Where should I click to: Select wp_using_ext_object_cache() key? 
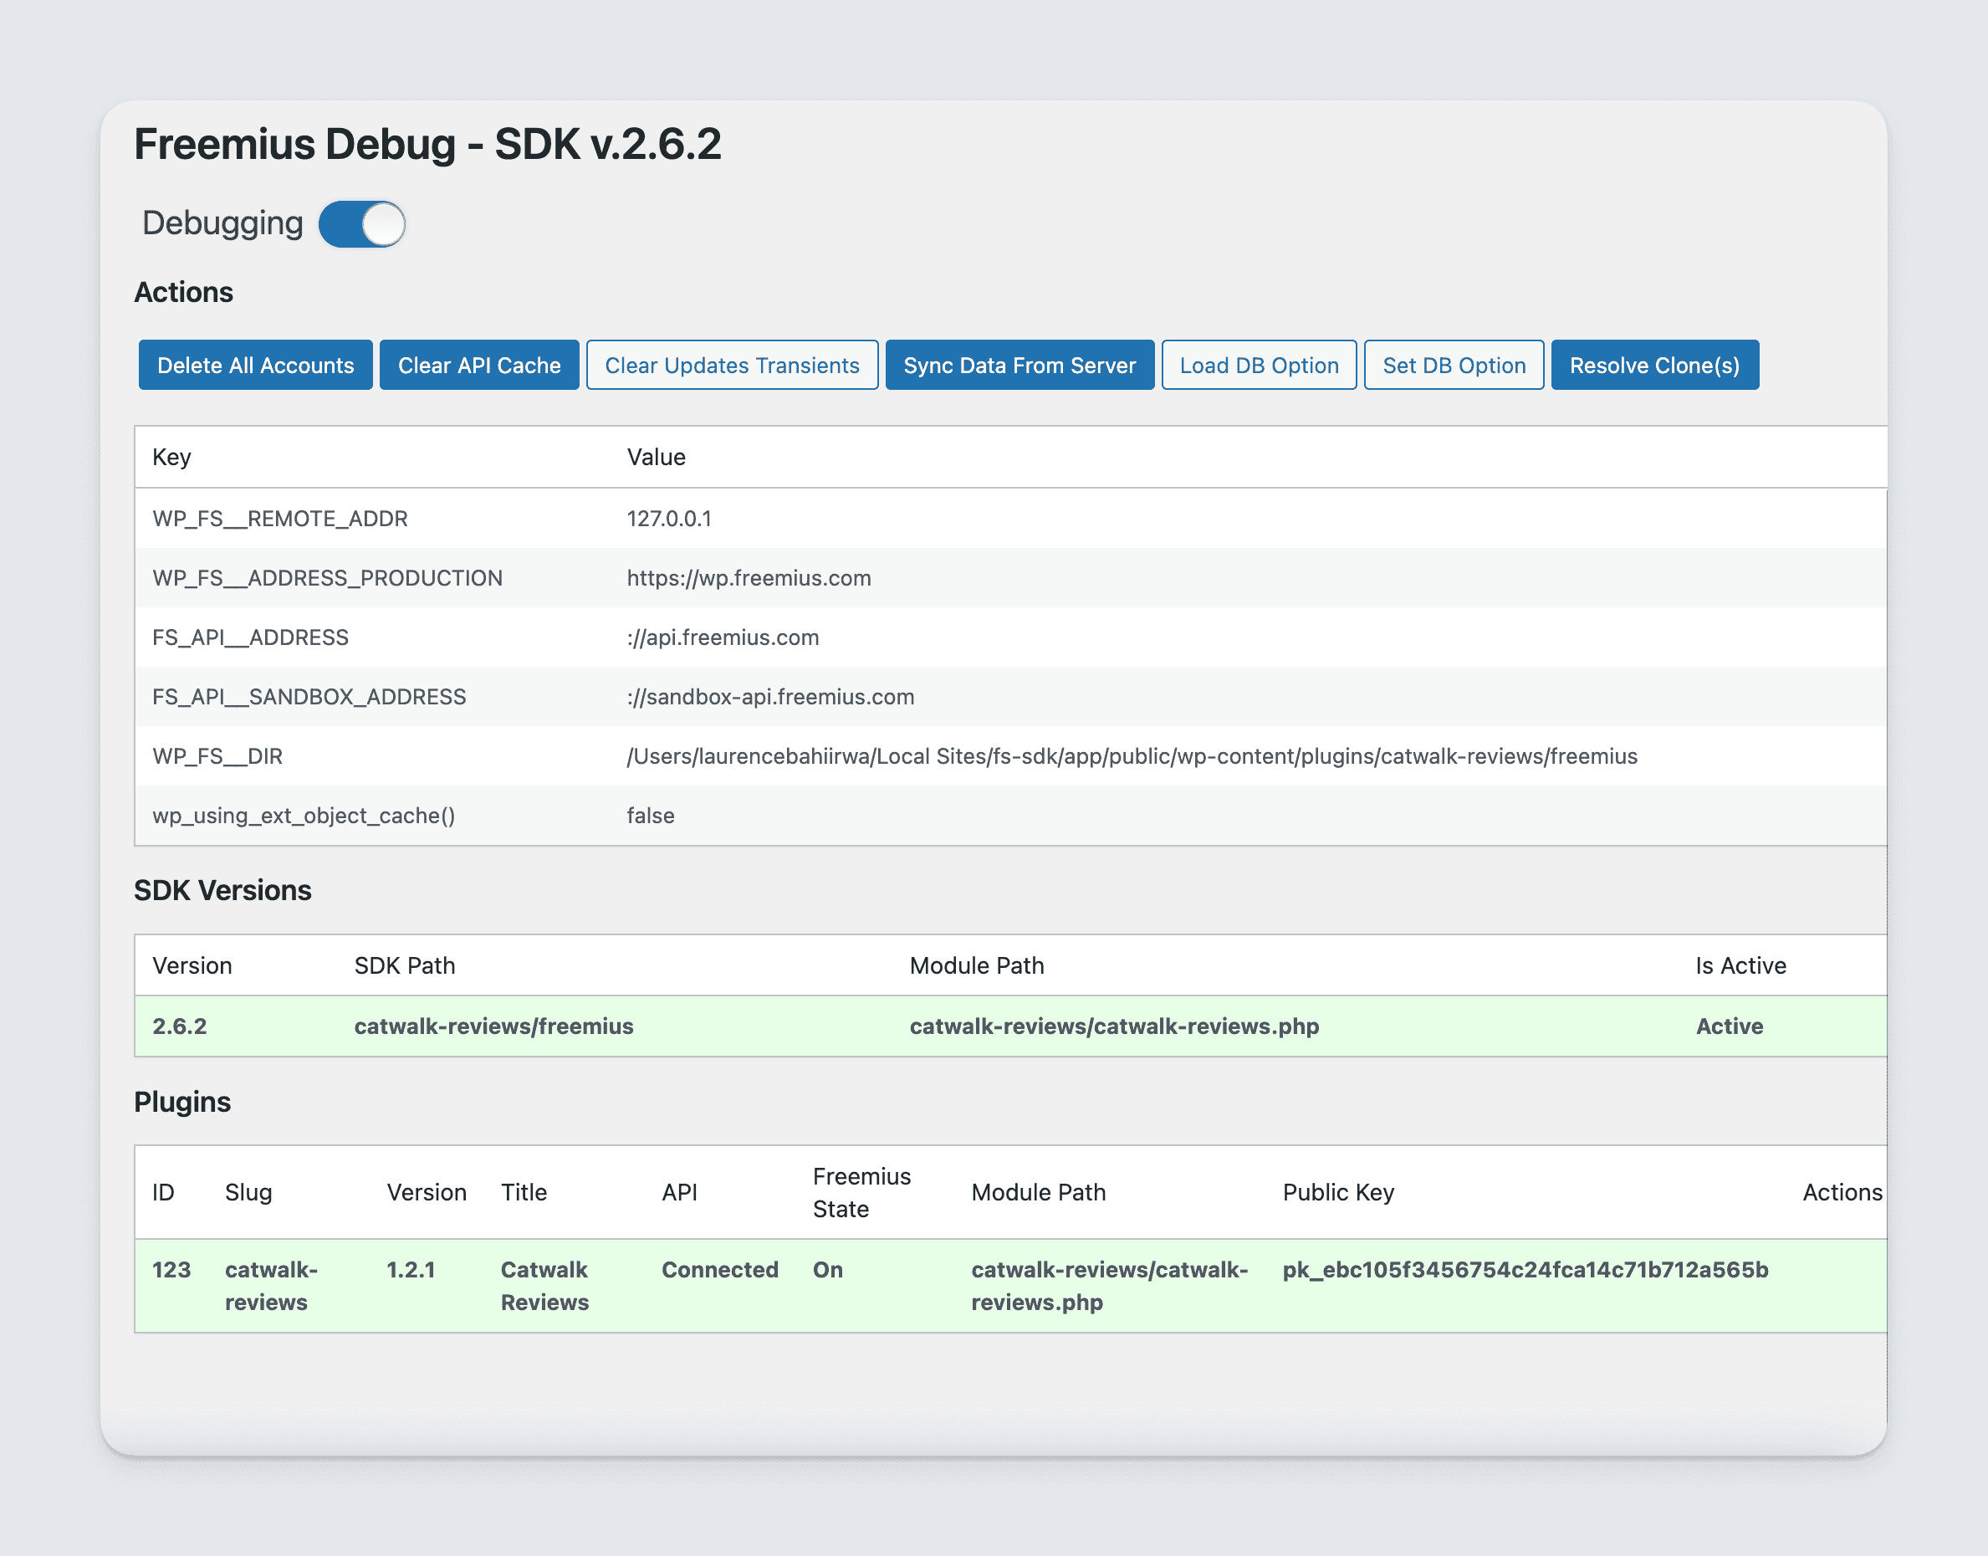point(304,816)
